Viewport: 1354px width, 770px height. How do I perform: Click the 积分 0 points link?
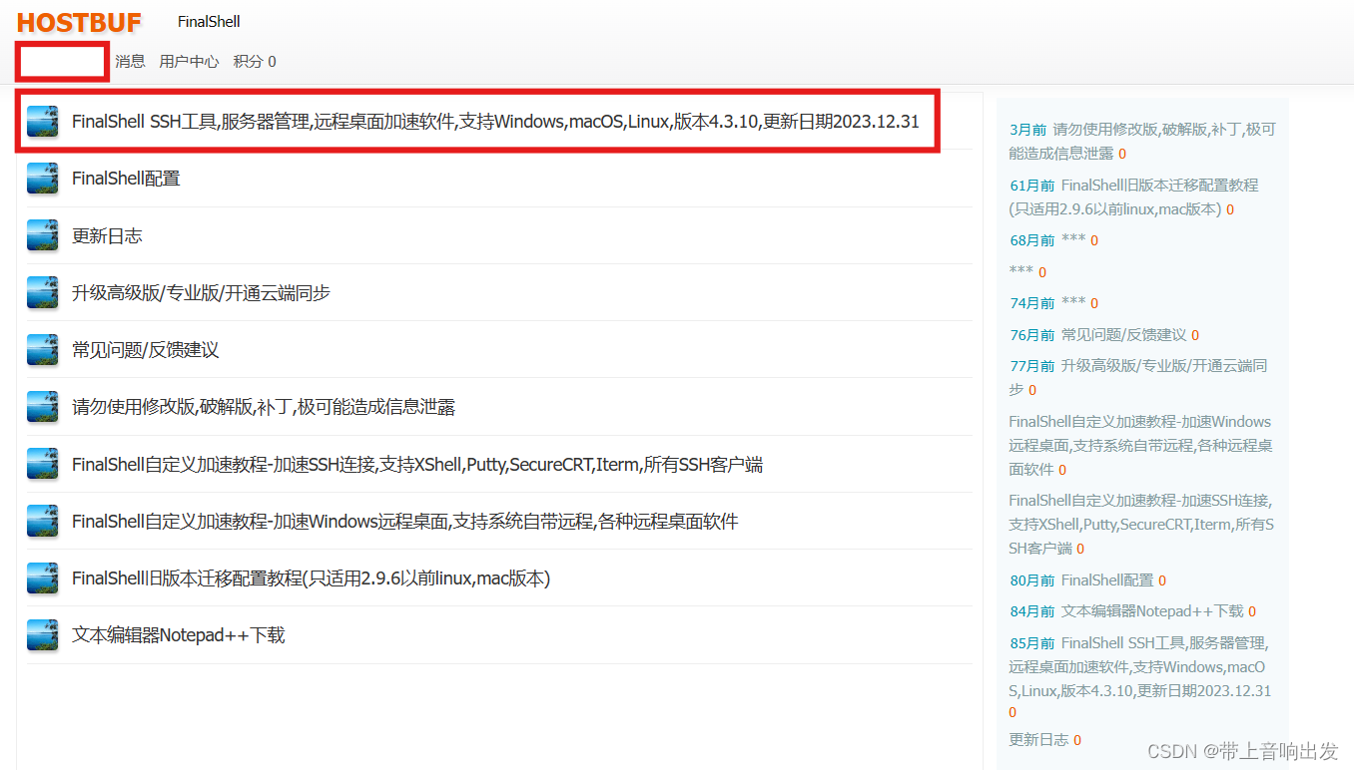click(x=254, y=61)
